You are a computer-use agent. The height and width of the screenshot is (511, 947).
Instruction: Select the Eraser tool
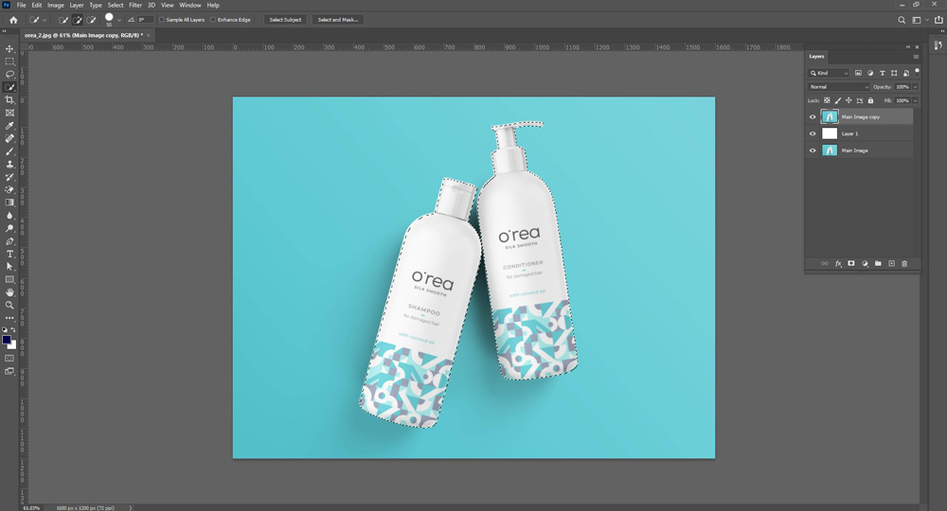tap(9, 190)
